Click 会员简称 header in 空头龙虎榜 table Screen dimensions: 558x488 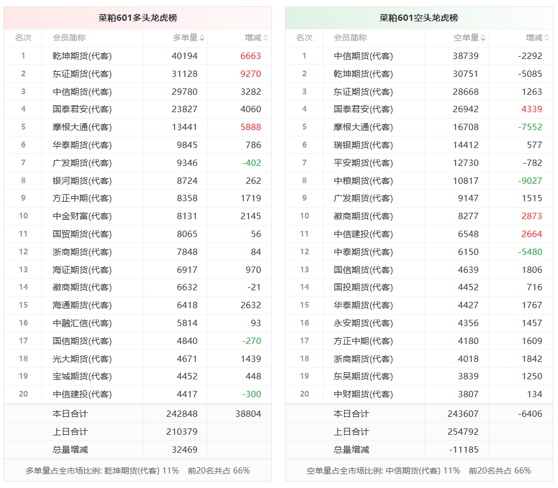[350, 38]
